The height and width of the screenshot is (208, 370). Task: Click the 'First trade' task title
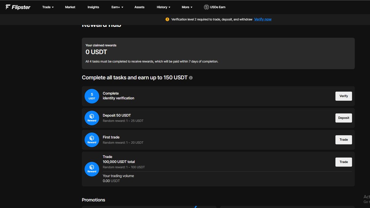(111, 137)
